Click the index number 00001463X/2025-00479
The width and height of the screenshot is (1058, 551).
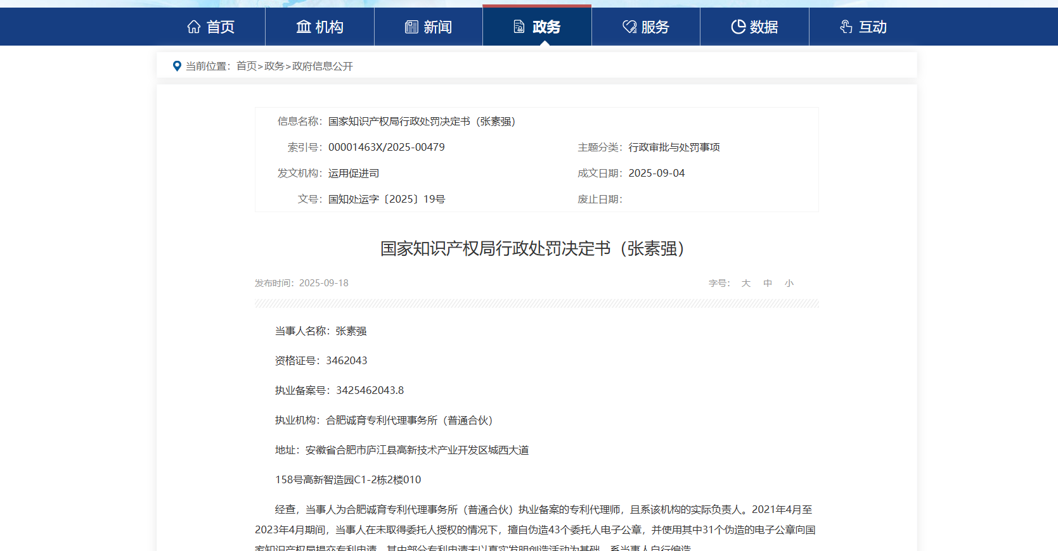point(386,147)
